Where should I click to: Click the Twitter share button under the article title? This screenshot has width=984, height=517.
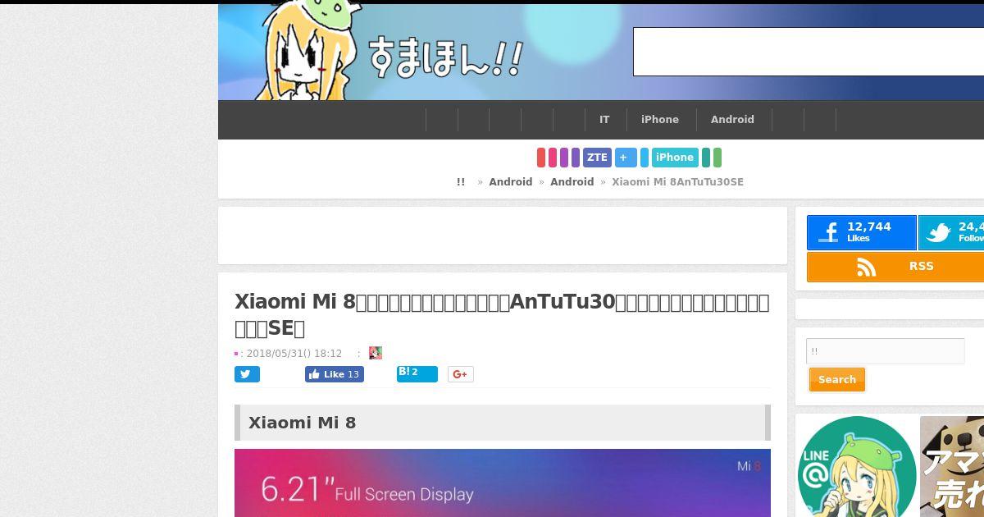click(x=247, y=374)
